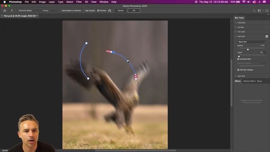
Task: Click the reset arrow icon next to Preview
Action: tap(110, 11)
